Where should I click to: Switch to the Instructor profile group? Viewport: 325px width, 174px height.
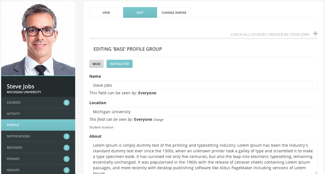click(119, 64)
